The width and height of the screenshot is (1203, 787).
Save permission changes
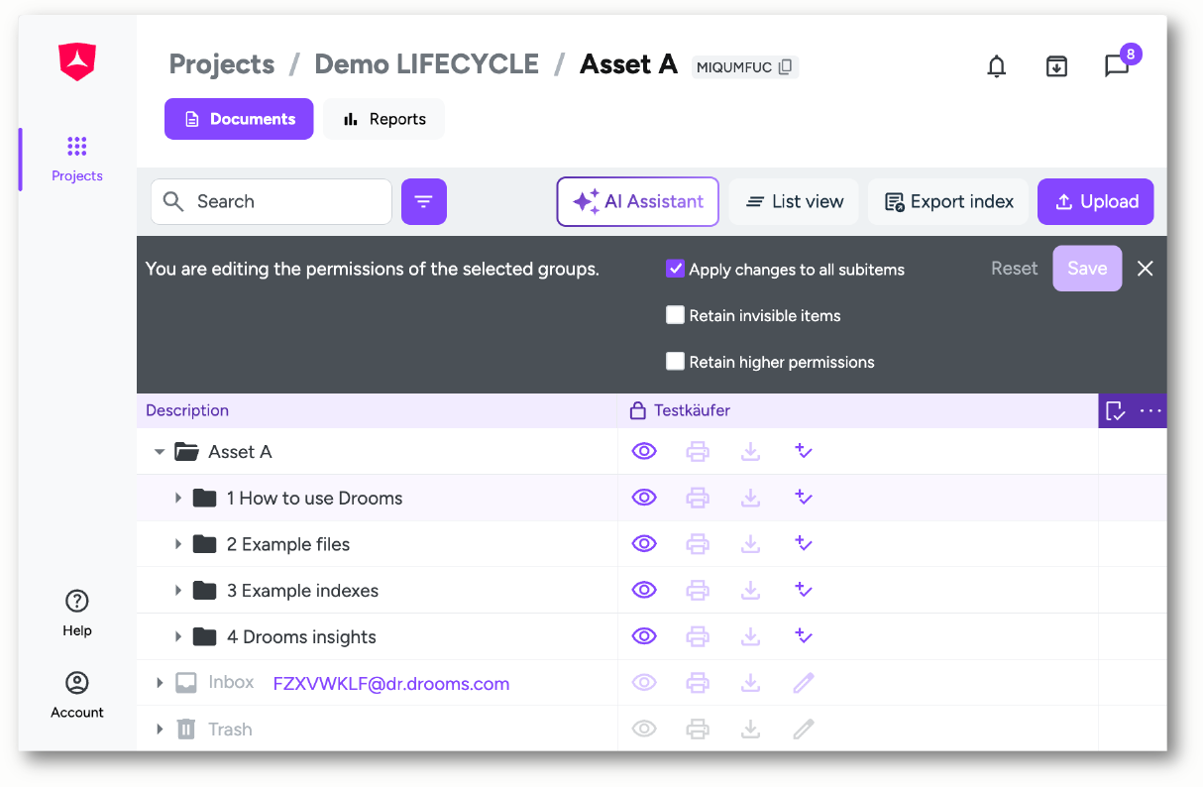coord(1087,269)
